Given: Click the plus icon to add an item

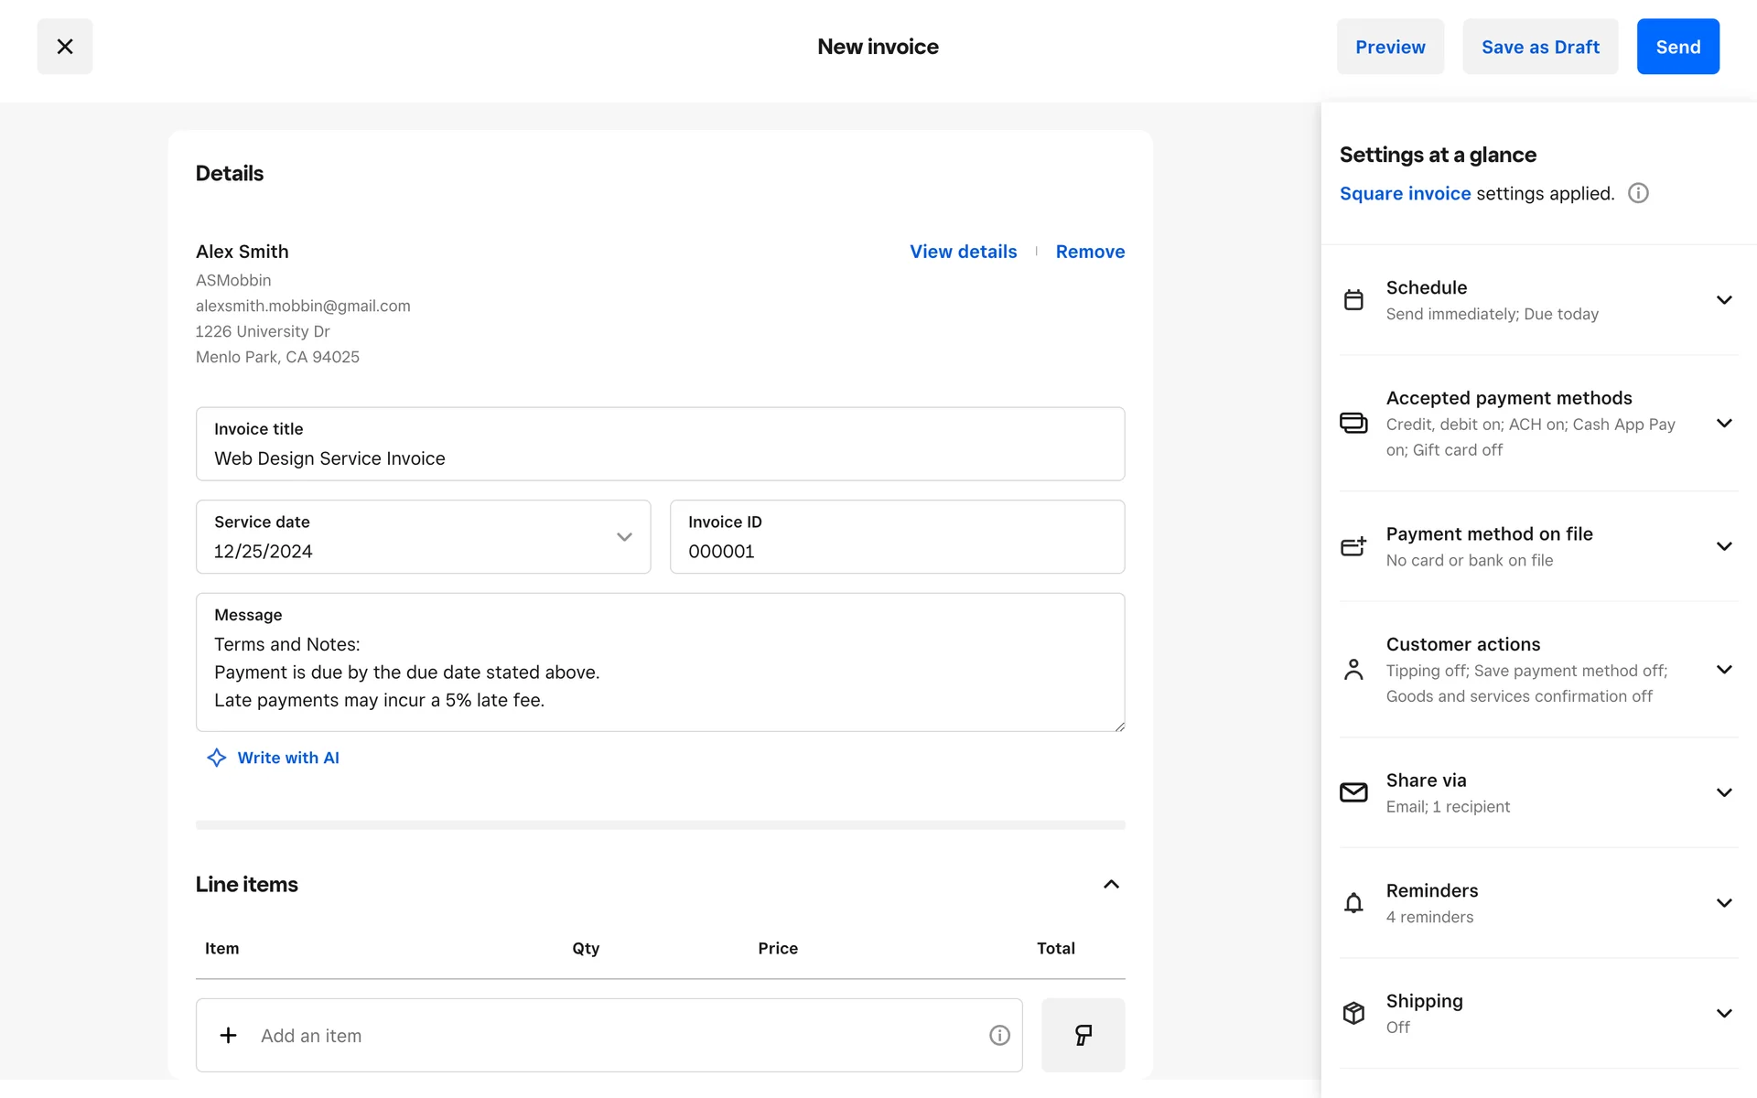Looking at the screenshot, I should point(229,1035).
